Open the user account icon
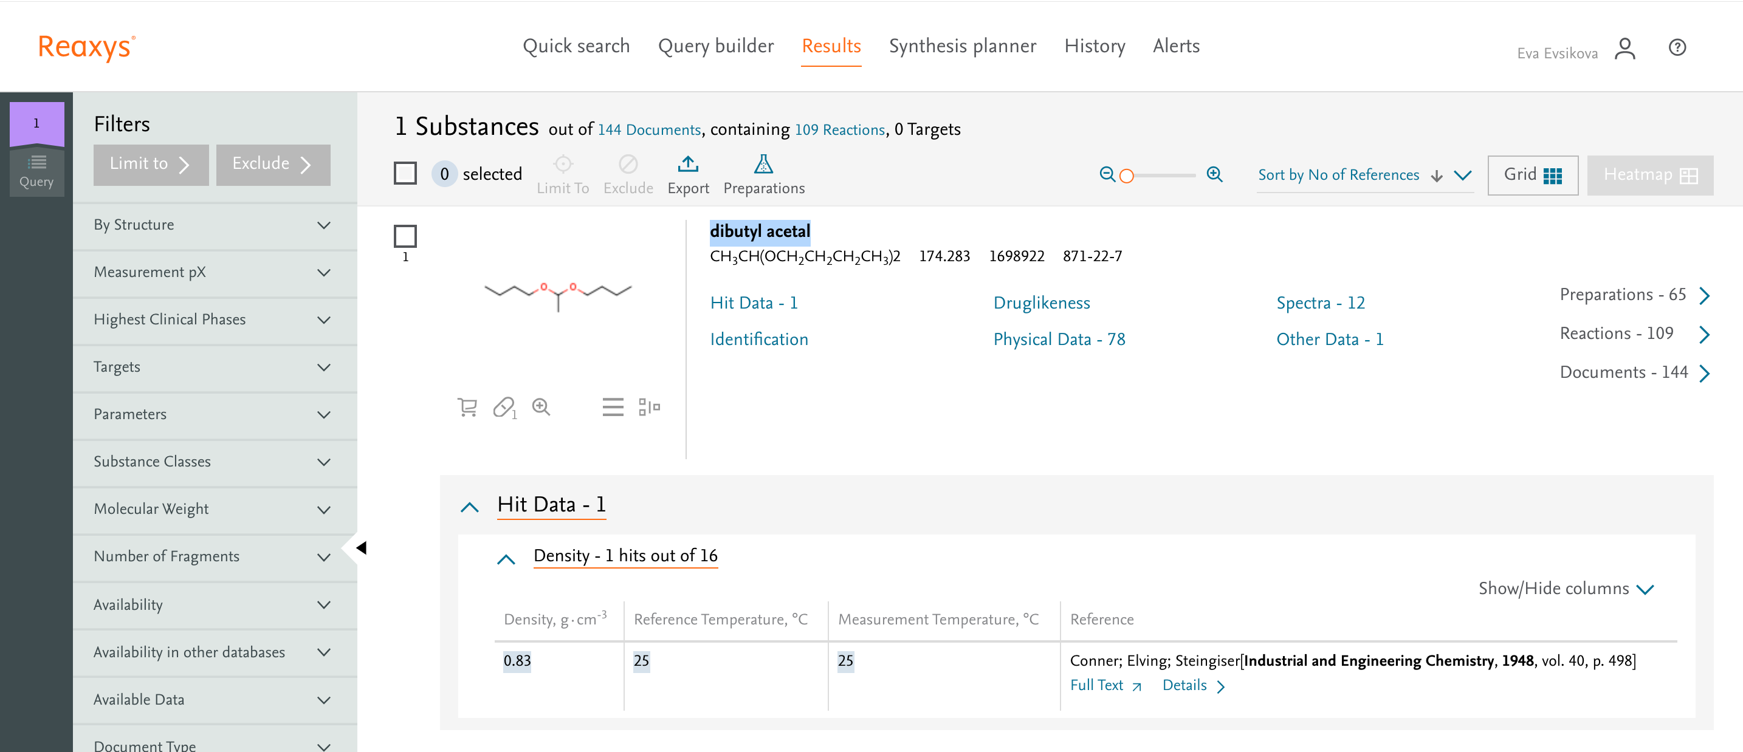This screenshot has width=1743, height=752. (1624, 49)
